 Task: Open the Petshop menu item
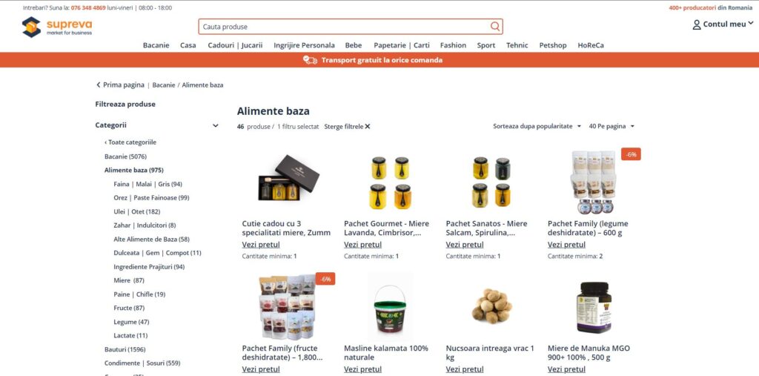553,45
